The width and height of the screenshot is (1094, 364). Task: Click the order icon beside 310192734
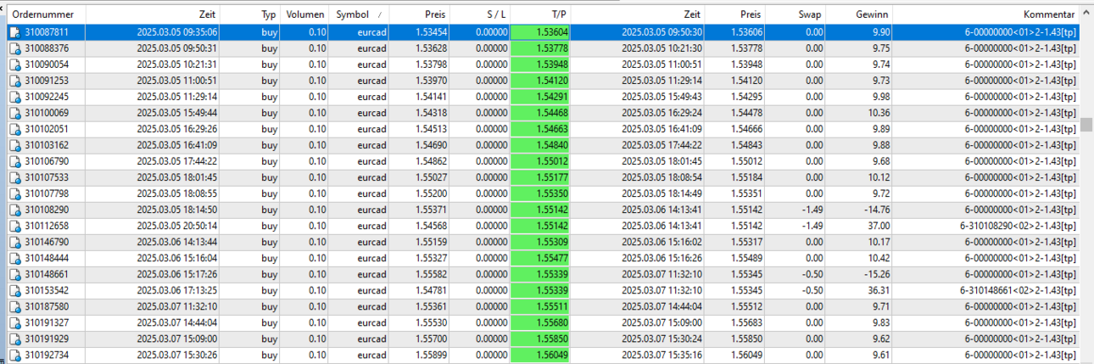click(14, 355)
